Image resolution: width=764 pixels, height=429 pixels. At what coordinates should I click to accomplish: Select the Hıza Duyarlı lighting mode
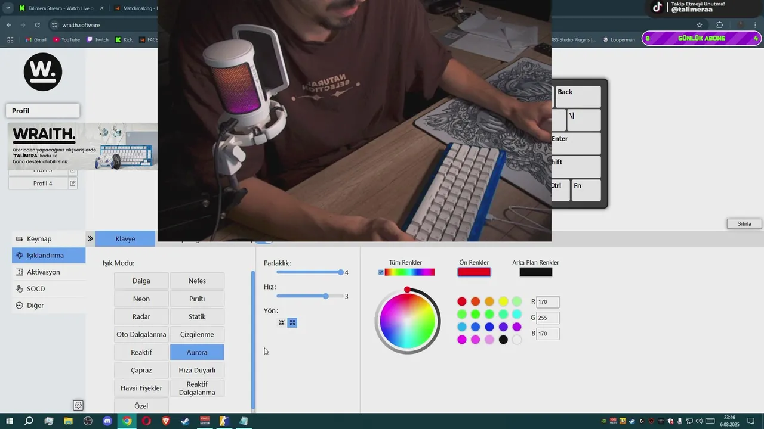click(x=197, y=370)
